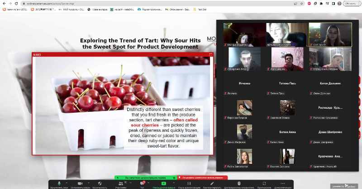Open the green spreadsheet-icon bookmark
Viewport: 362px width, 189px height.
tap(122, 9)
